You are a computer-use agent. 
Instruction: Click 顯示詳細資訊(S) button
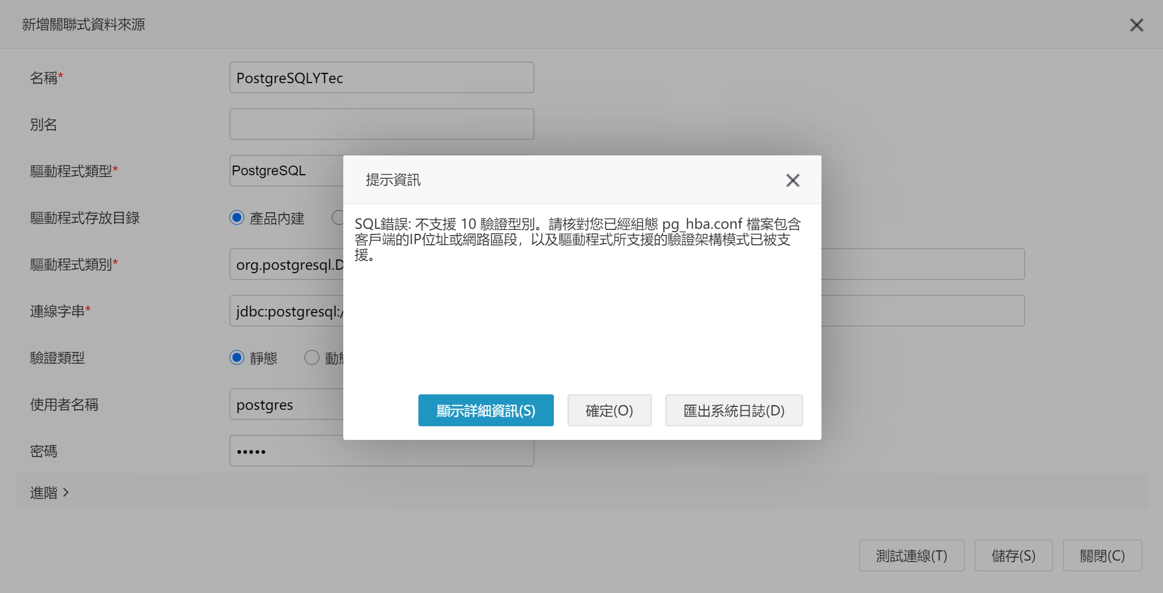[x=486, y=410]
